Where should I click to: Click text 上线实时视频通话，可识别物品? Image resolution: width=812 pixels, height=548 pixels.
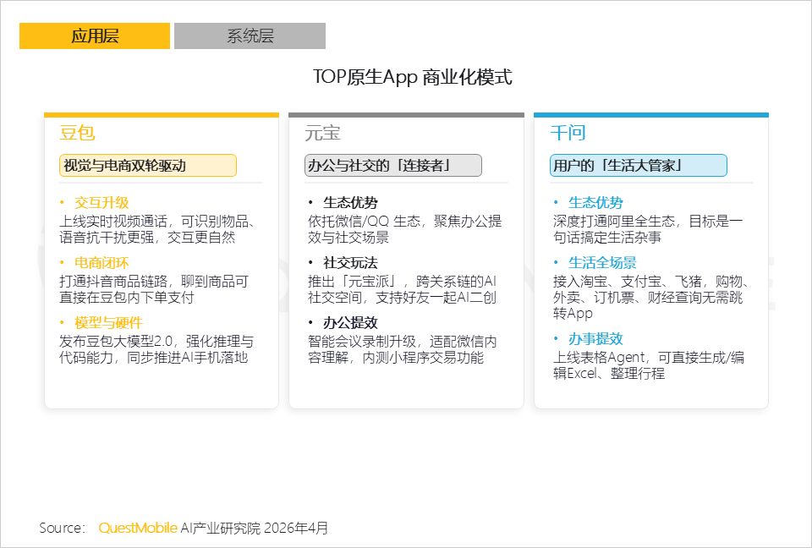click(x=154, y=222)
